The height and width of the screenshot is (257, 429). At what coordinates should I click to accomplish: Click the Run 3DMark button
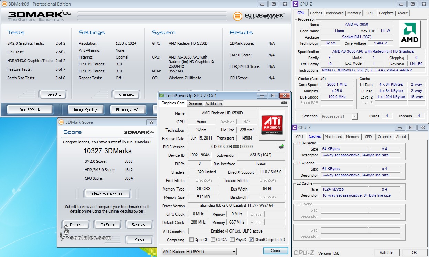(30, 110)
